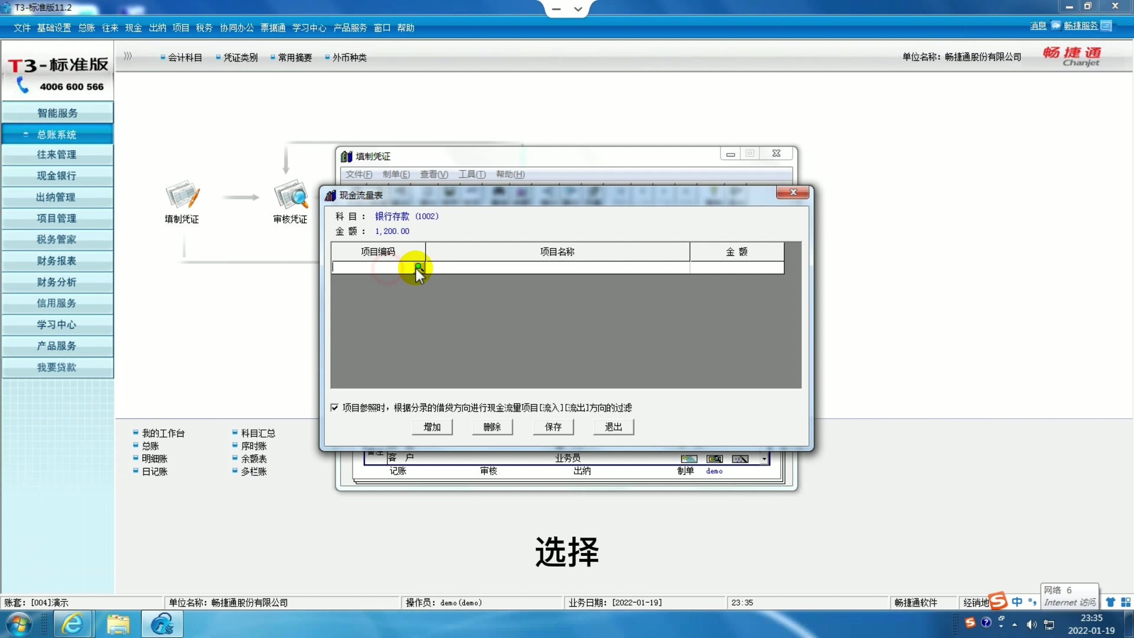Toggle the cash-flow direction filter checkbox
The image size is (1134, 638).
pos(335,408)
